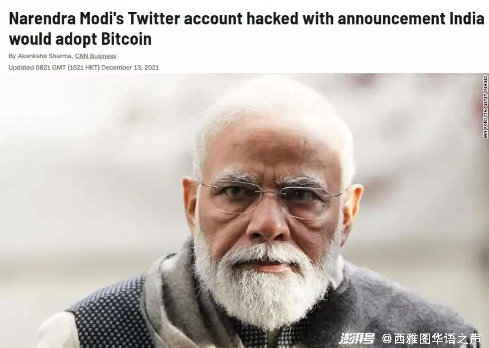
Task: Click author name Akanksha Sharma
Action: [x=44, y=56]
